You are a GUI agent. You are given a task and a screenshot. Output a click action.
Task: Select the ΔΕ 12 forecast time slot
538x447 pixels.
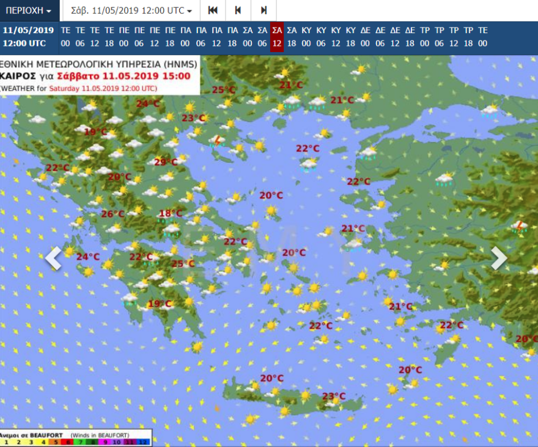(394, 38)
